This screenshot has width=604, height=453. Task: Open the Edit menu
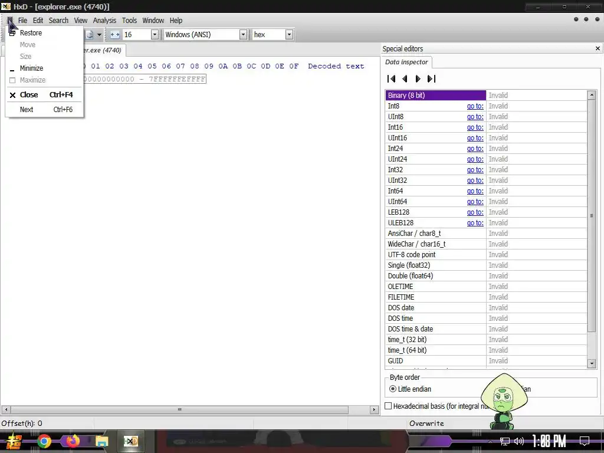pyautogui.click(x=38, y=21)
